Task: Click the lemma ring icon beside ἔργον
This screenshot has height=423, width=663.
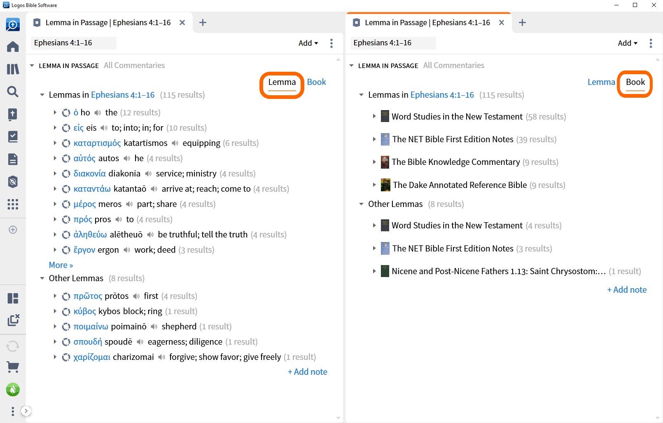Action: coord(66,250)
